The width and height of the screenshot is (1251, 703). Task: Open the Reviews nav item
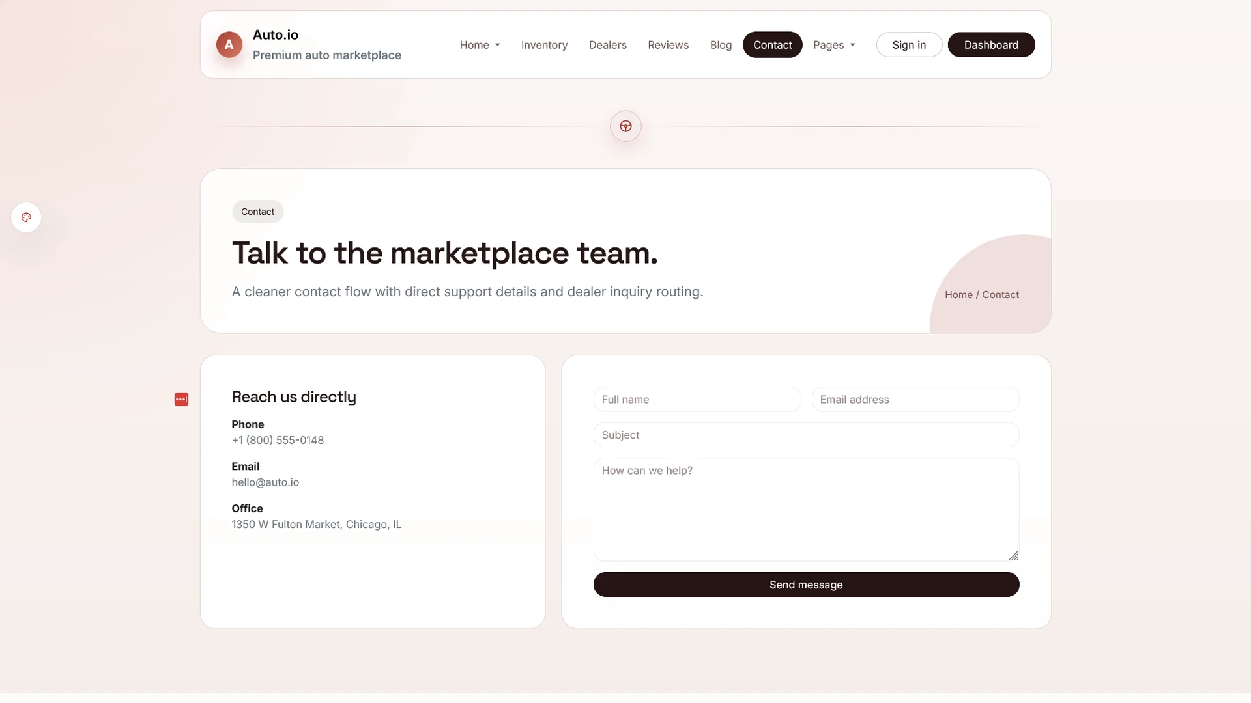pos(668,45)
